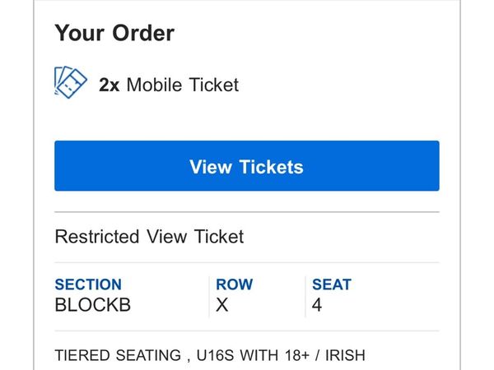Click the SECTION label
Screen dimensions: 494x370
click(x=88, y=284)
